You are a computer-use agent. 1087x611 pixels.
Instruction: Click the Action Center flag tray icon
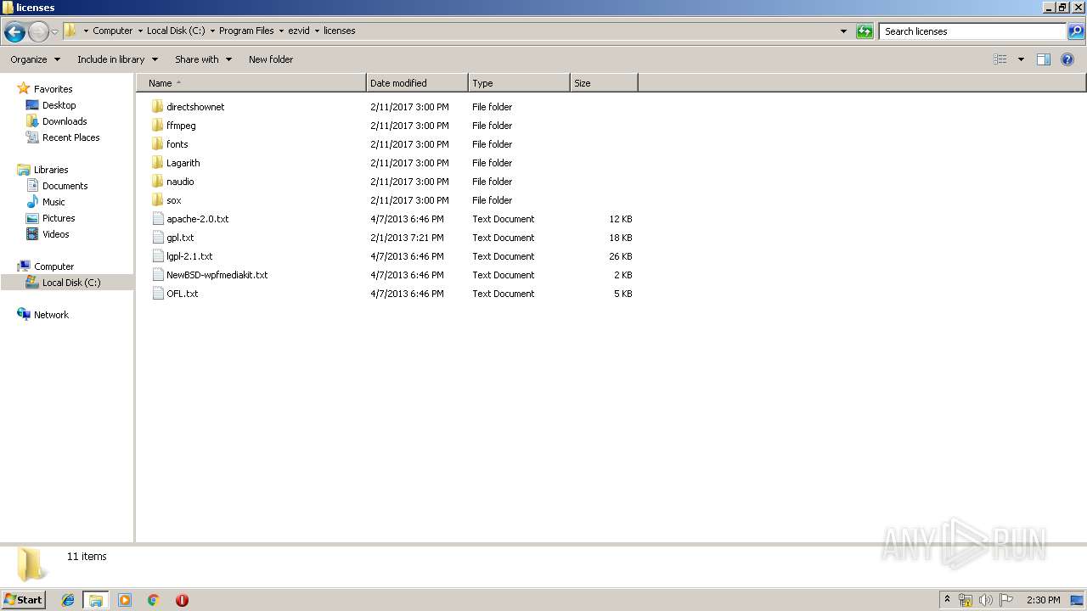pos(1006,600)
